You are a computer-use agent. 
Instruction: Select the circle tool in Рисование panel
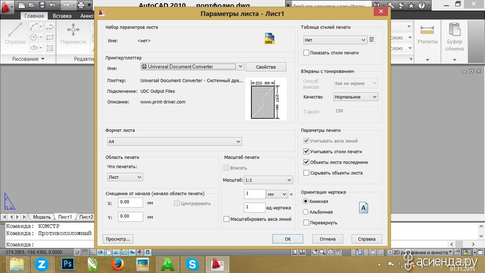pyautogui.click(x=34, y=37)
